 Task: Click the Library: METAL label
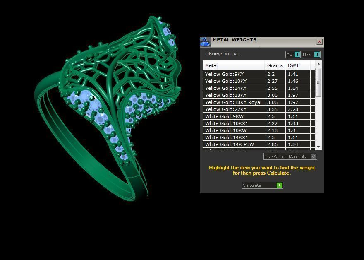[x=222, y=54]
